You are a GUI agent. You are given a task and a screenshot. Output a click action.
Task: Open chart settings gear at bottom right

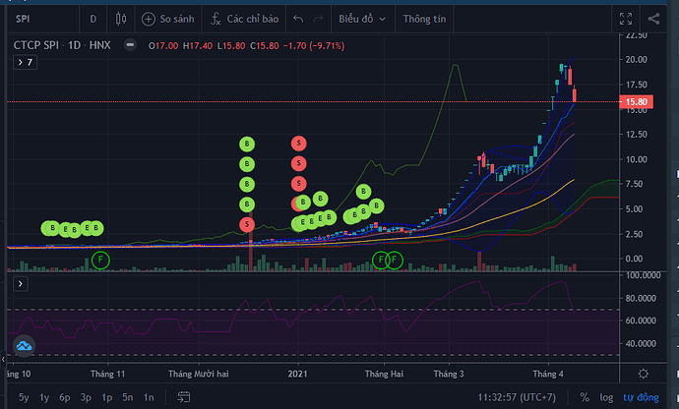point(643,374)
